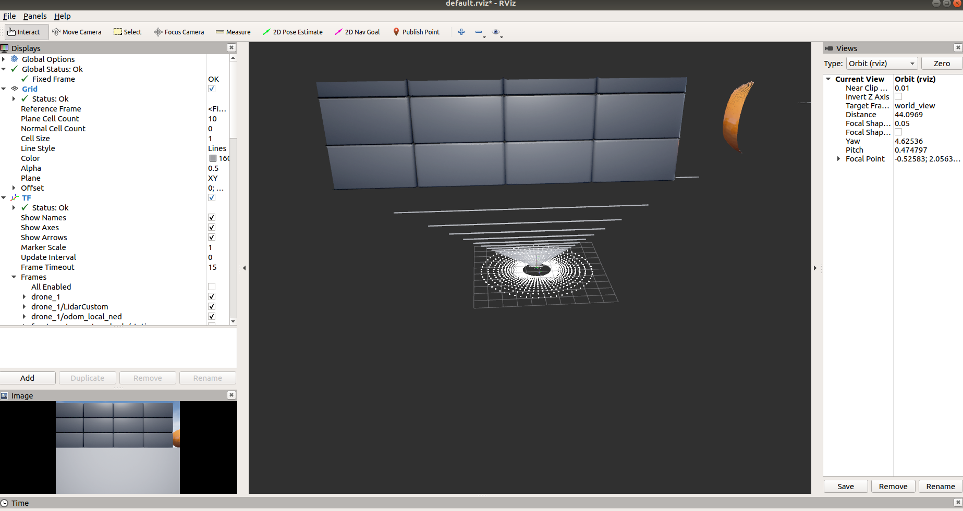Choose the Select tool
Image resolution: width=963 pixels, height=511 pixels.
coord(128,32)
